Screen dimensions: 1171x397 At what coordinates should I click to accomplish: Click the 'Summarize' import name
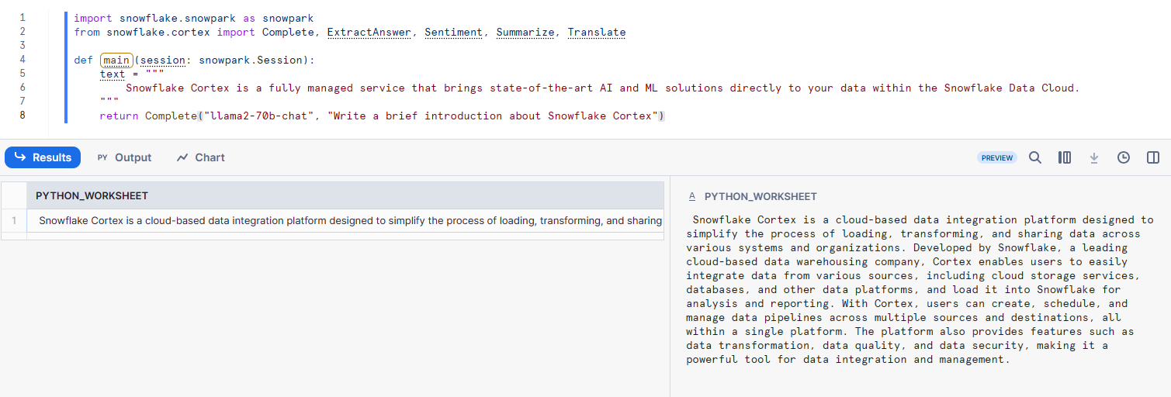coord(525,32)
